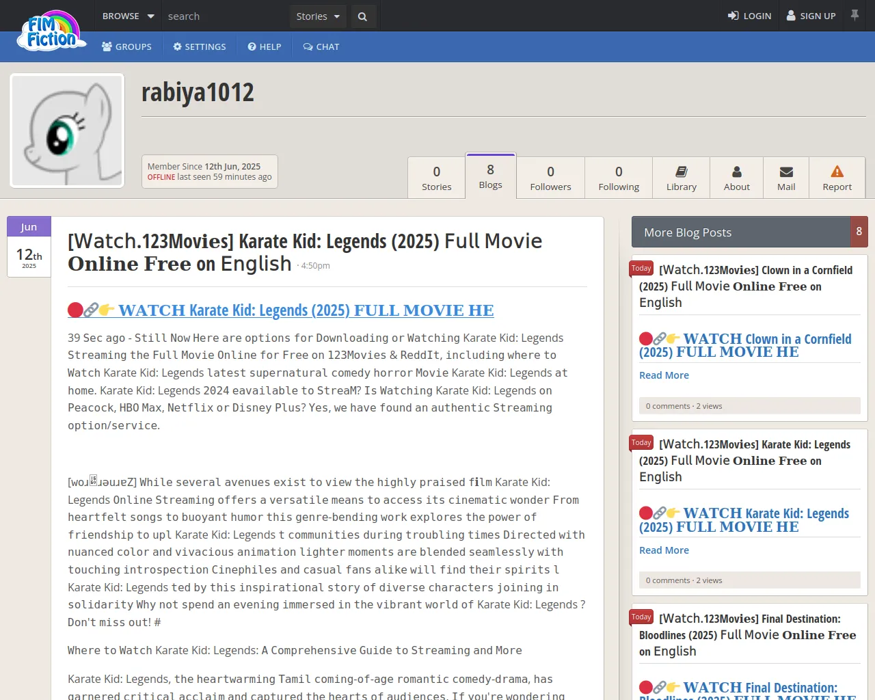The image size is (875, 700).
Task: Open the Following tab
Action: point(619,178)
